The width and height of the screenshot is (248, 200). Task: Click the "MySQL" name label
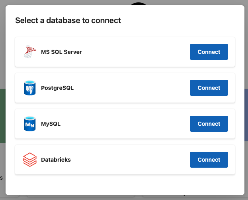[51, 124]
